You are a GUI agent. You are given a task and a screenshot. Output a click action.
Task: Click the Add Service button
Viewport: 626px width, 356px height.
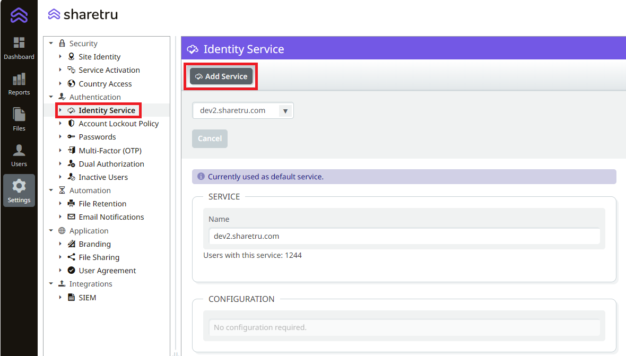pos(221,76)
